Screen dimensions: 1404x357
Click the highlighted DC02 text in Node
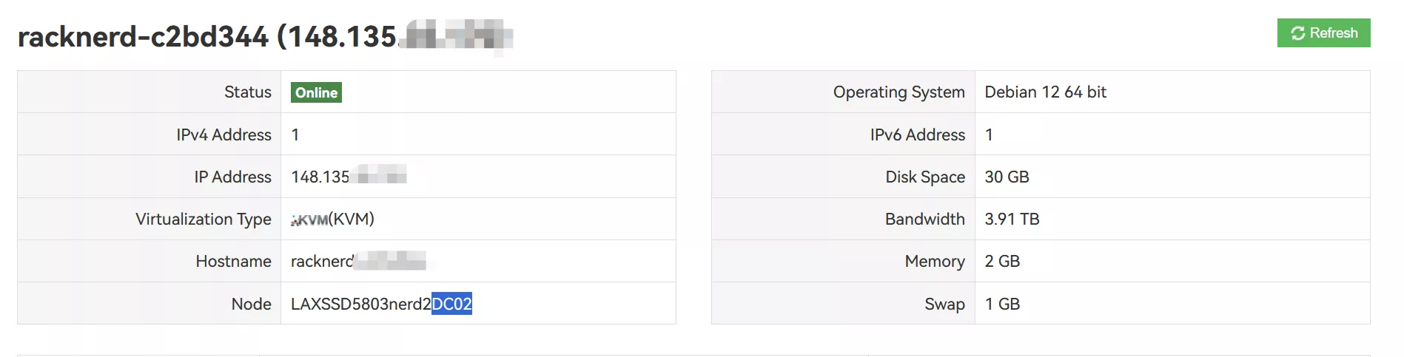pyautogui.click(x=451, y=305)
